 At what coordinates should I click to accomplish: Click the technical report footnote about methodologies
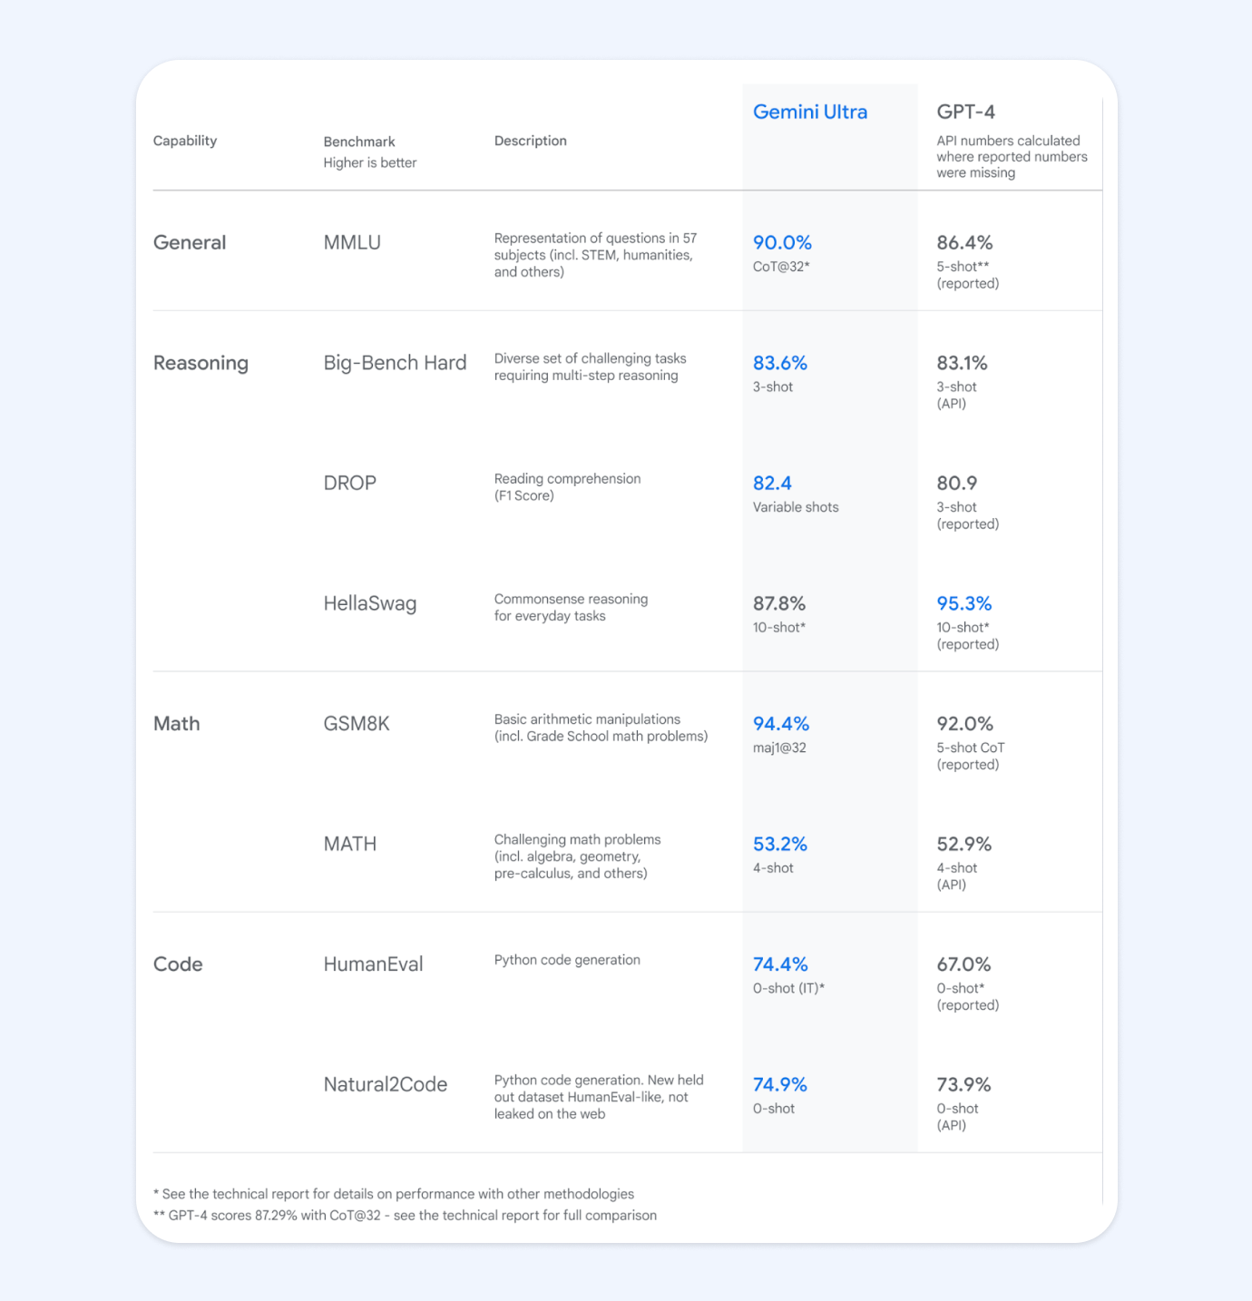tap(394, 1194)
